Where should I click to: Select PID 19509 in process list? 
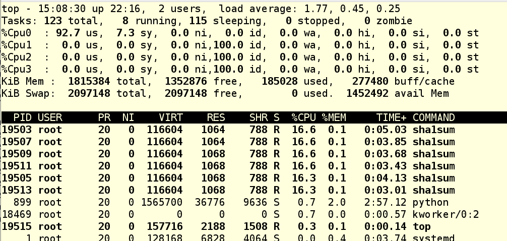(17, 154)
